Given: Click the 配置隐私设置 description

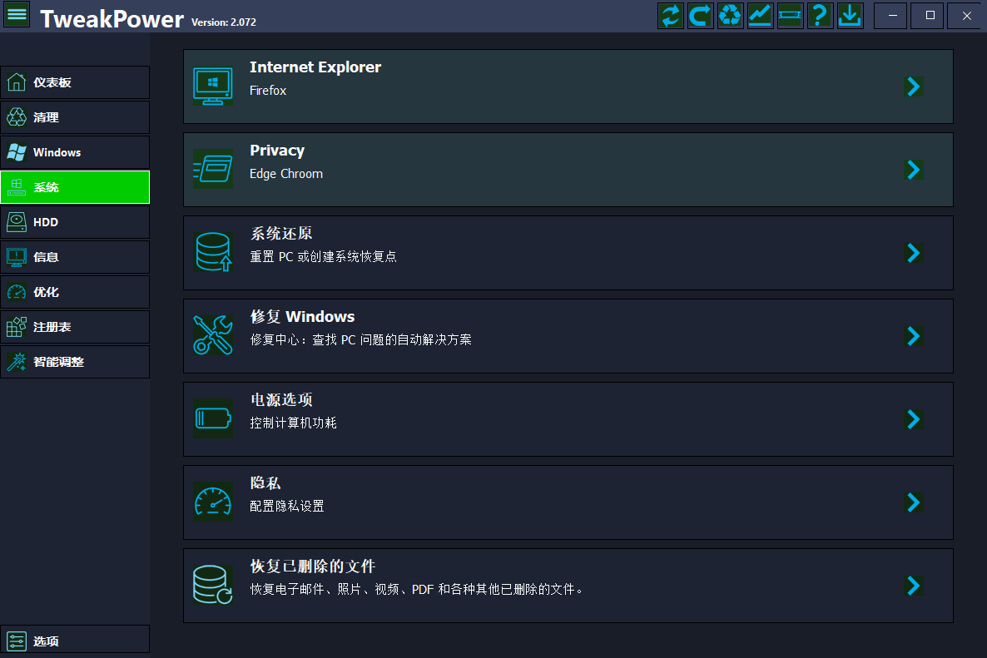Looking at the screenshot, I should (x=287, y=506).
